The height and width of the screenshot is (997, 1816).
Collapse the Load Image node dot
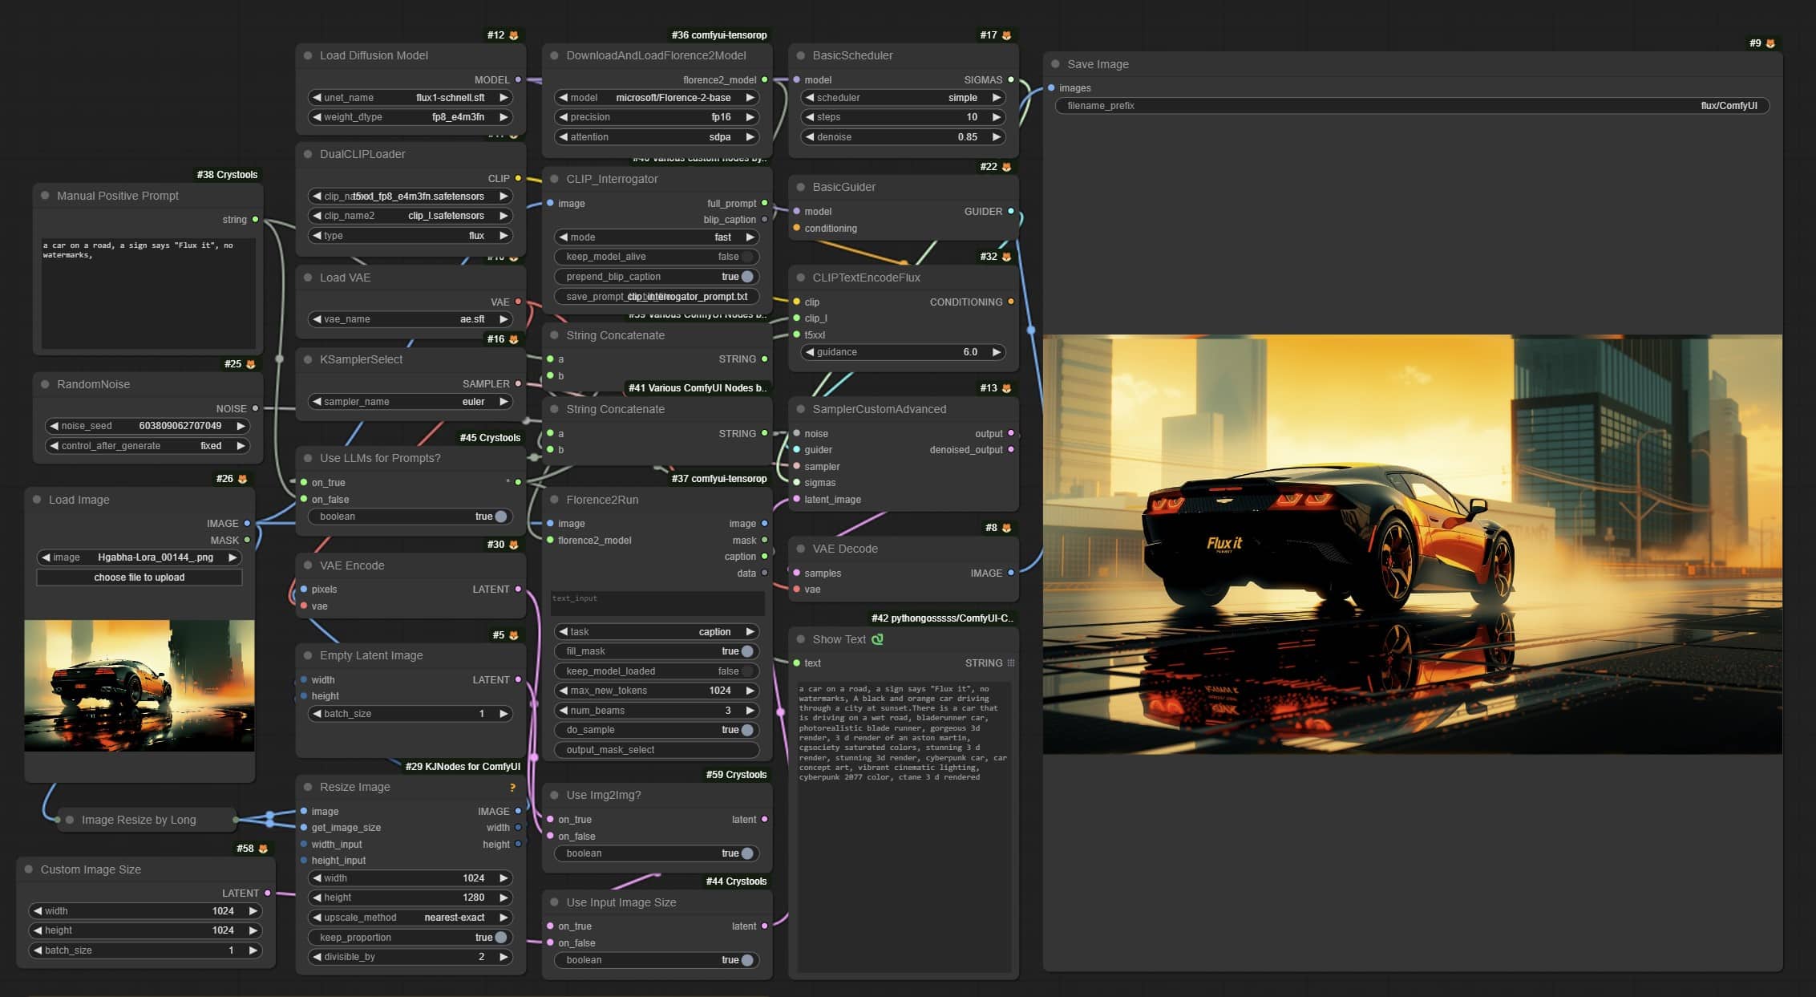click(x=37, y=500)
